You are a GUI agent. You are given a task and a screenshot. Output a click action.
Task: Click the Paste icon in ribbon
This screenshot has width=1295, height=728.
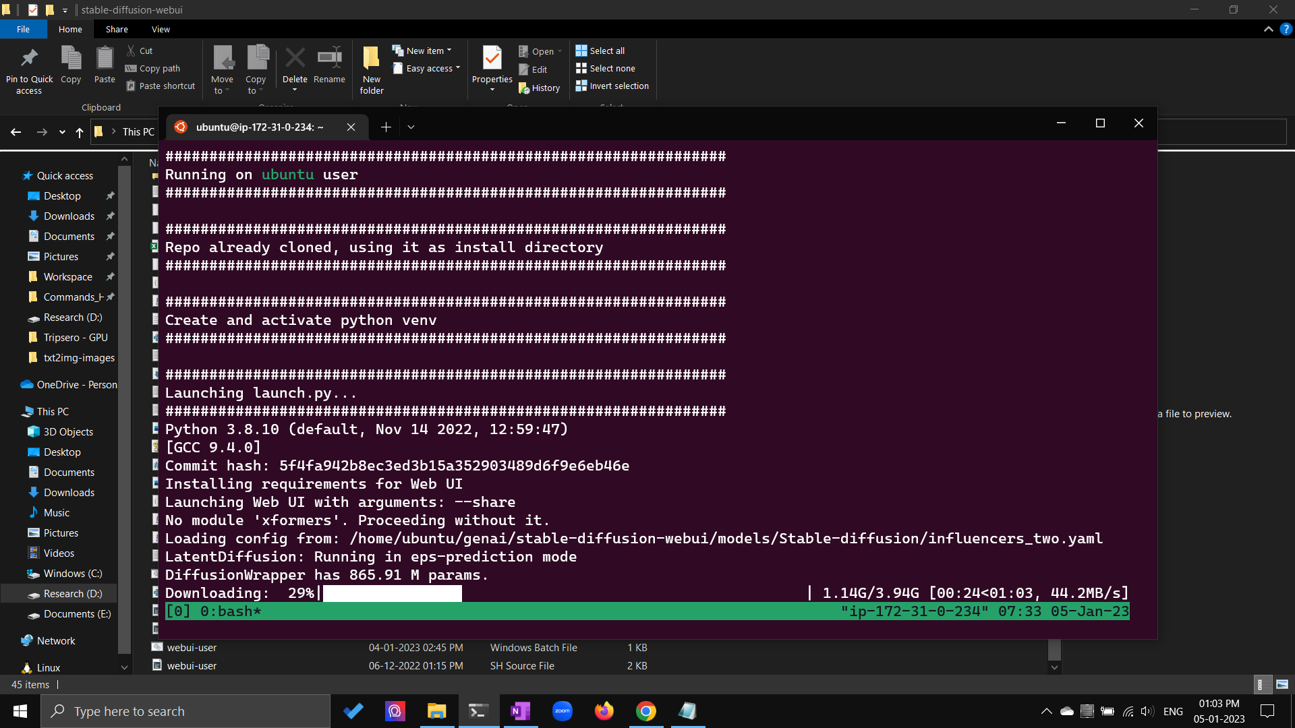[105, 58]
